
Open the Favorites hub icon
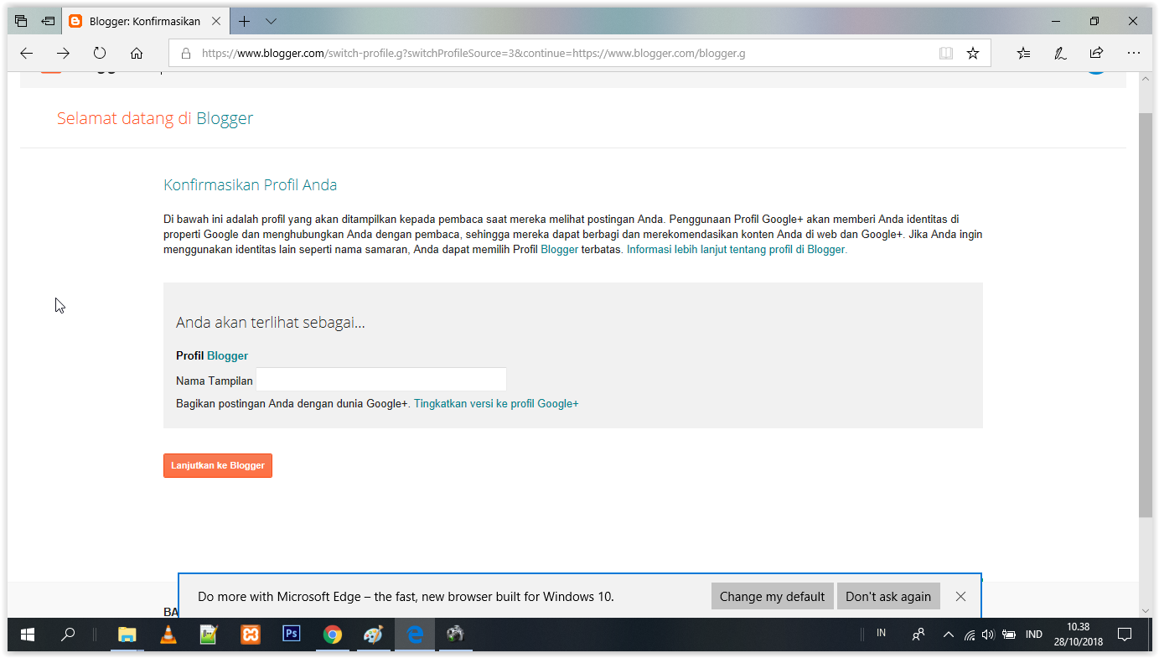pos(1023,53)
